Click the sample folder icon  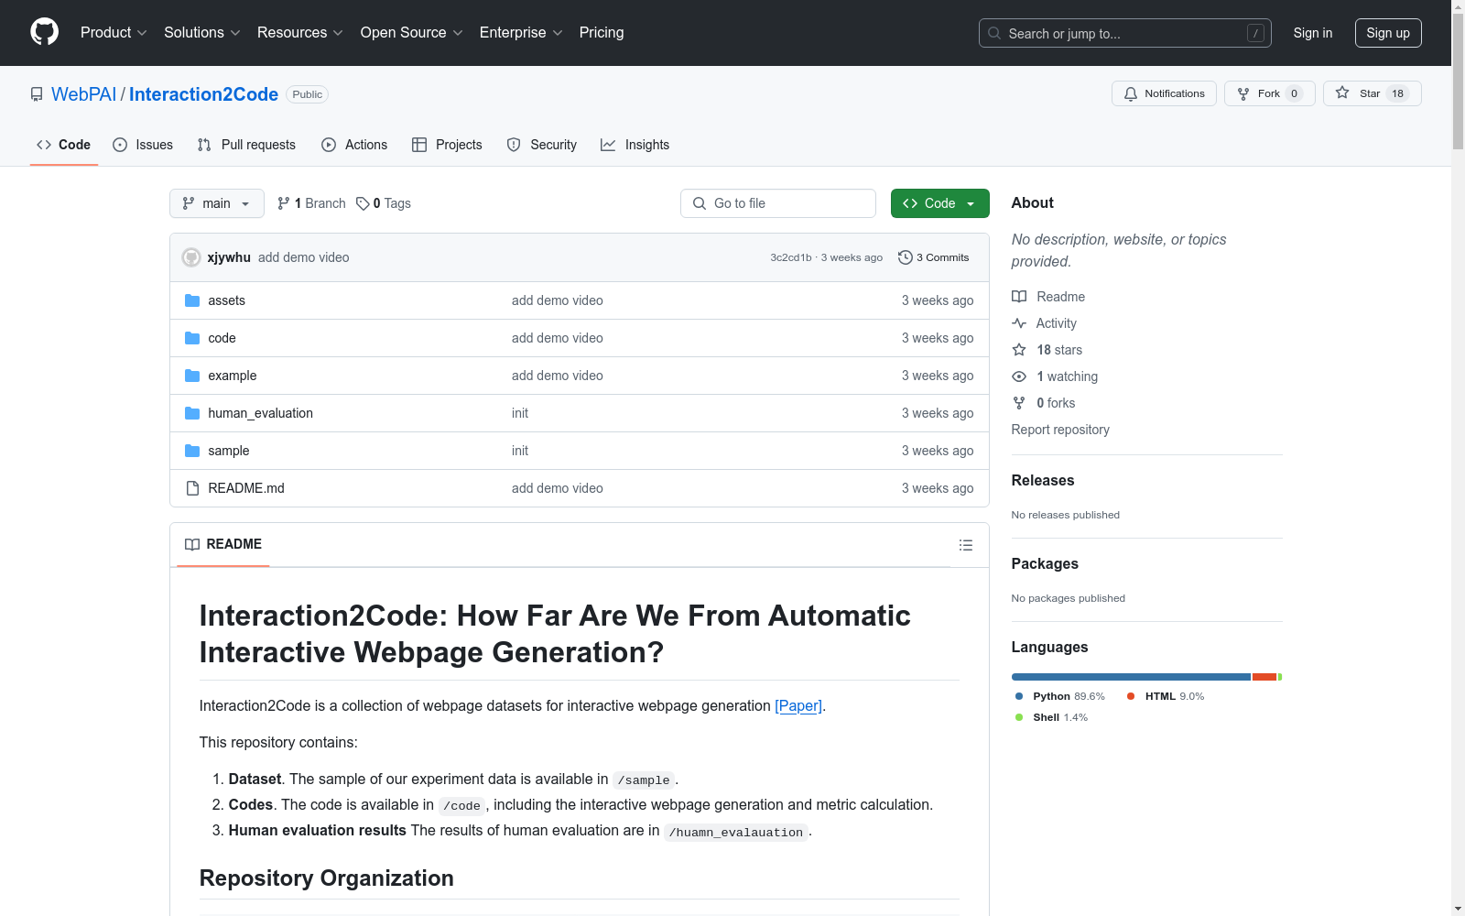click(x=192, y=451)
